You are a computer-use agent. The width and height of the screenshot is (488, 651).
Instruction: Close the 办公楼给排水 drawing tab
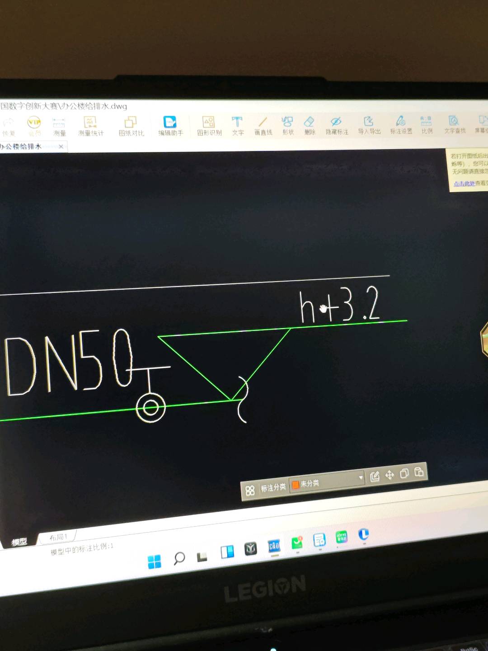[61, 146]
